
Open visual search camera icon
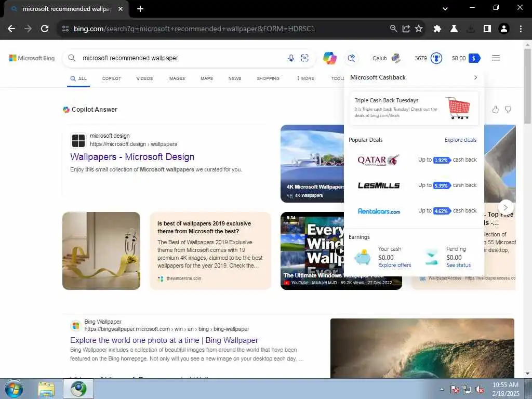point(304,58)
